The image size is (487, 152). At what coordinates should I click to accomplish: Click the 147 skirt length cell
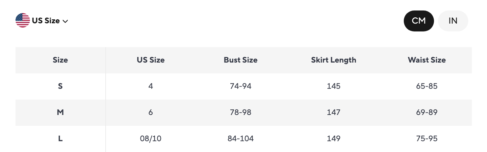[x=334, y=112]
